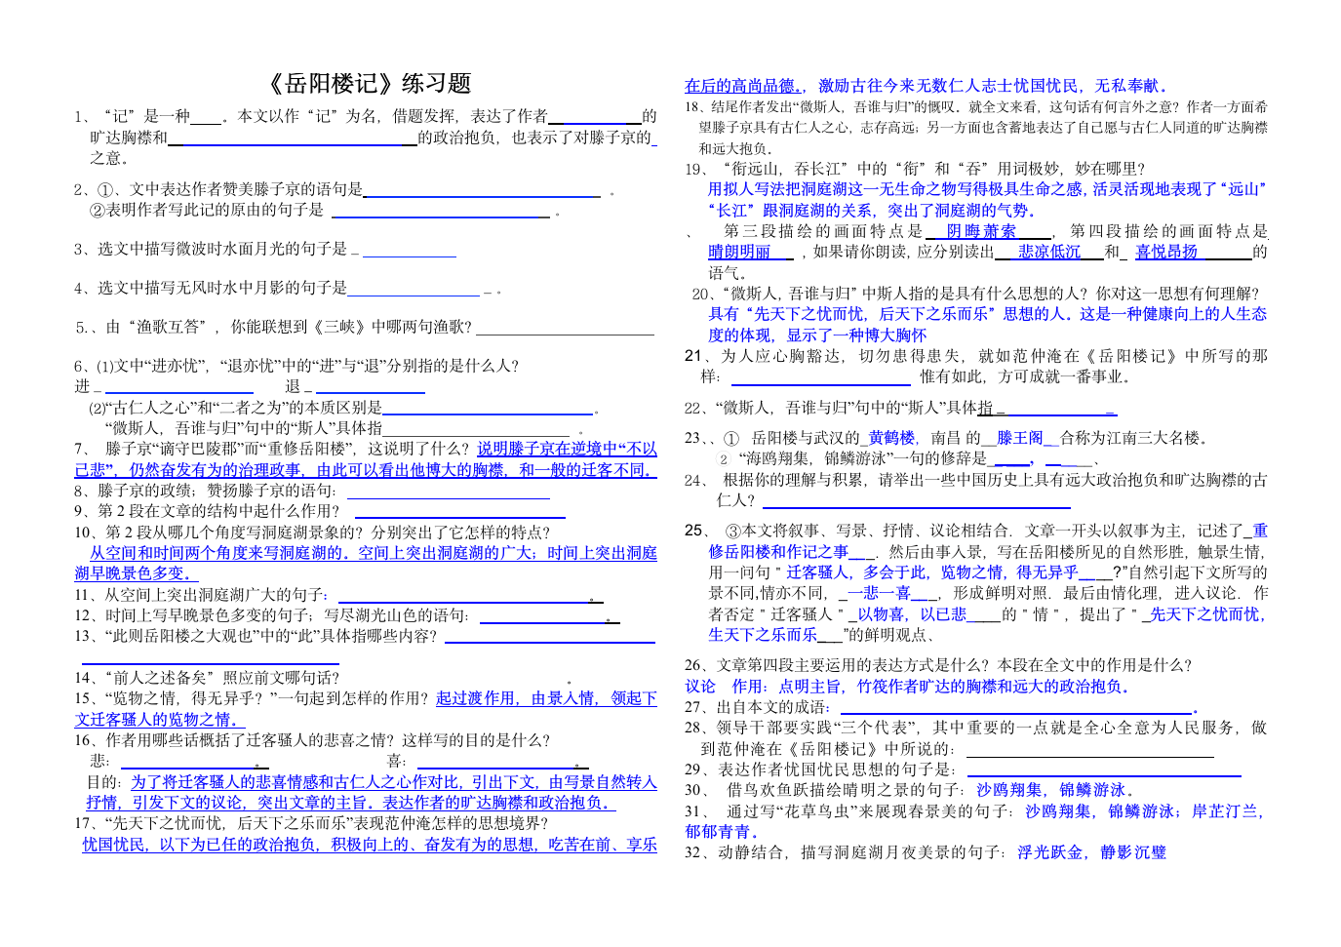
Task: Click the blank after 到范仲淹在《岳阳楼记》中所说的
Action: (x=1089, y=750)
